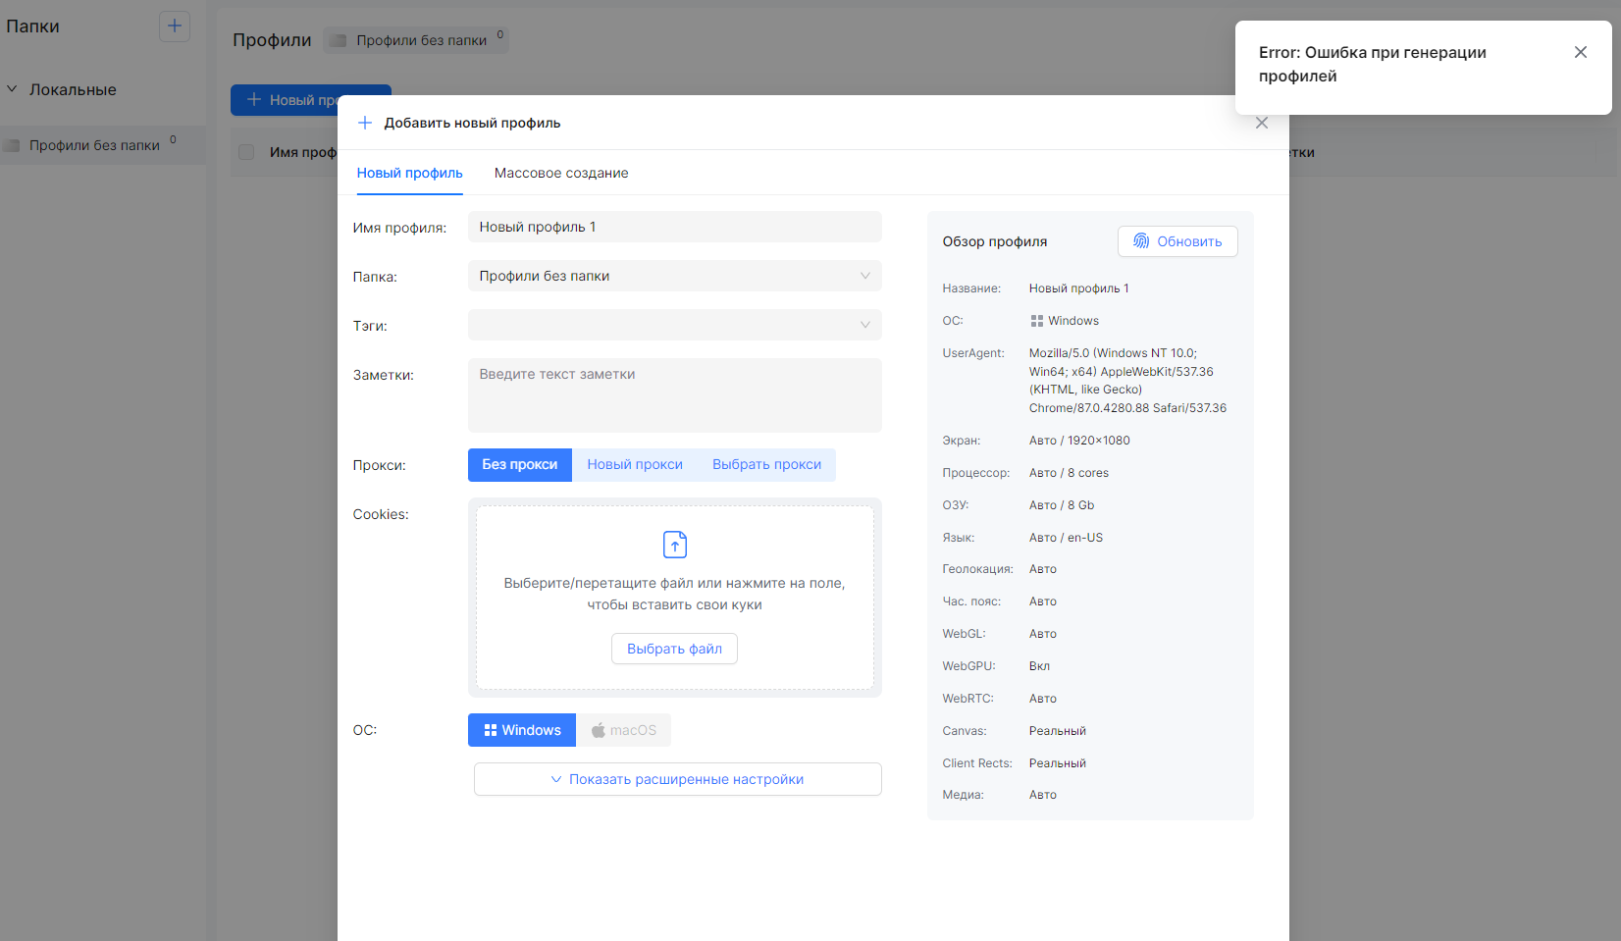This screenshot has height=941, width=1621.
Task: Click into the Имя профиля name field
Action: tap(675, 227)
